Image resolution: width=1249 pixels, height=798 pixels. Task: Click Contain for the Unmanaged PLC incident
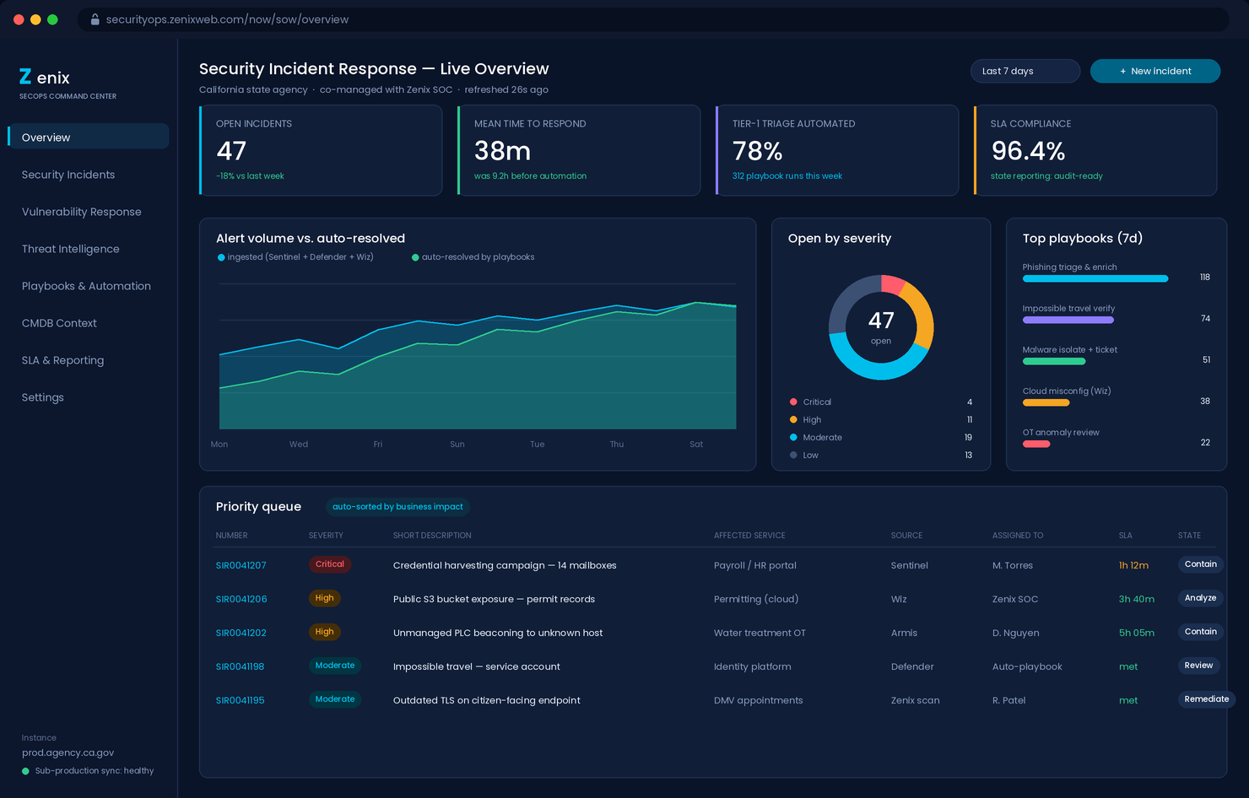tap(1200, 632)
